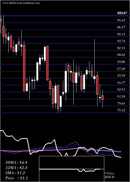
Task: Click the 5MA : 81.2 value
Action: (15, 173)
